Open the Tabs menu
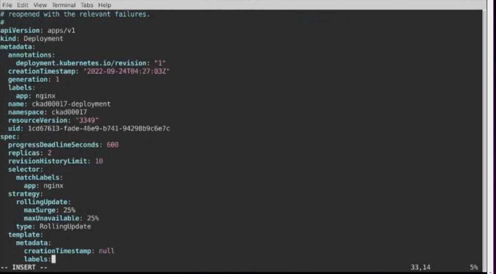 (x=87, y=5)
